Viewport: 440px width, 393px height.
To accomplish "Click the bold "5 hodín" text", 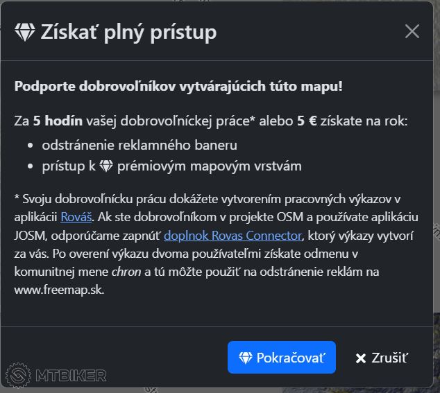I will point(58,121).
